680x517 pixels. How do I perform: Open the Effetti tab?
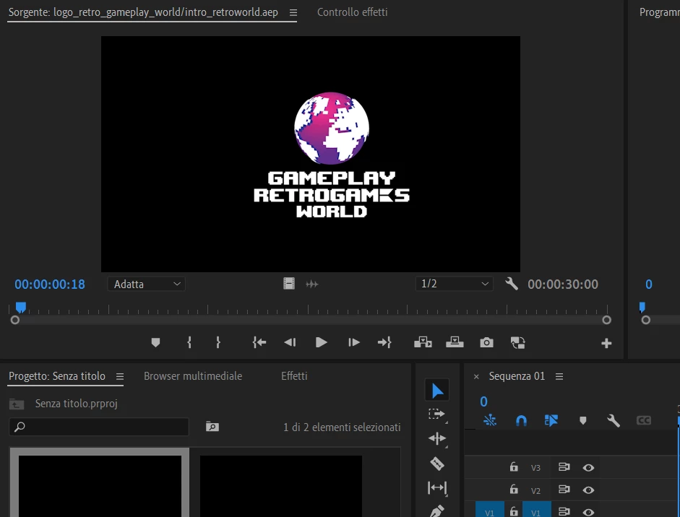click(x=294, y=375)
